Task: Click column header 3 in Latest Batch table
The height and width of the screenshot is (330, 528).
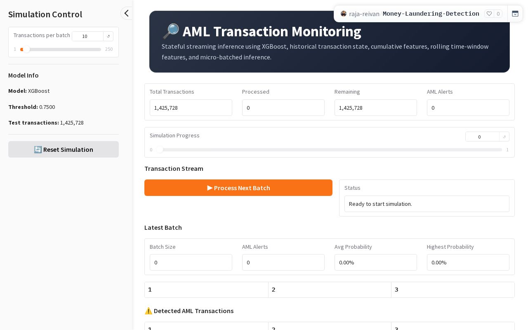Action: pyautogui.click(x=453, y=290)
